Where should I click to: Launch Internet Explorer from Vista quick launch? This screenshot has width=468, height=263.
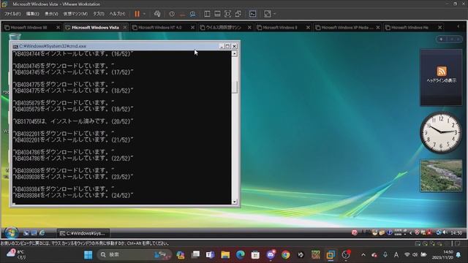(42, 233)
